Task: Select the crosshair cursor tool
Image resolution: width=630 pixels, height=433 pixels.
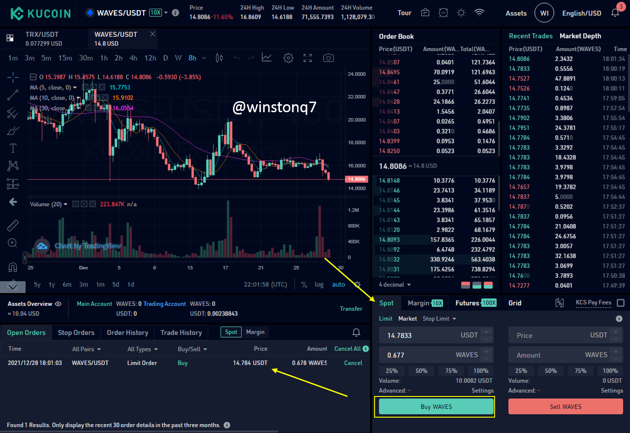Action: click(13, 77)
